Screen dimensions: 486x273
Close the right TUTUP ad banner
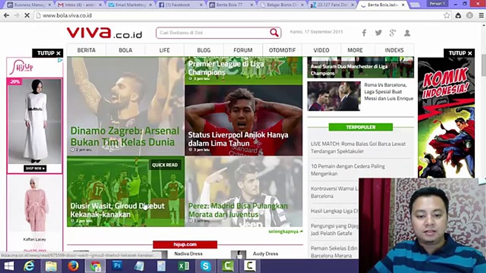click(459, 53)
